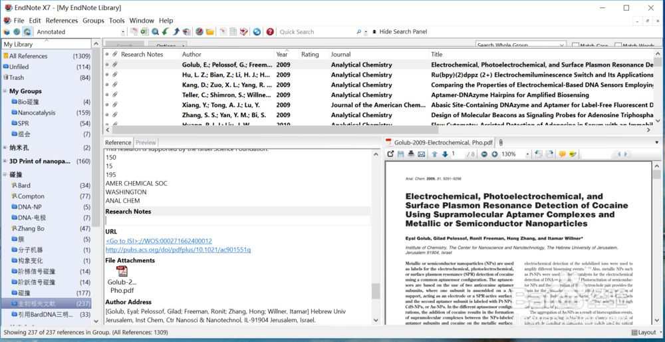Open Online Search magnifier icon
Image resolution: width=665 pixels, height=342 pixels.
(x=155, y=32)
